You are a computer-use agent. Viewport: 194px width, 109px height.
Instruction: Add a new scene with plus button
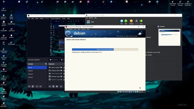[x=29, y=86]
